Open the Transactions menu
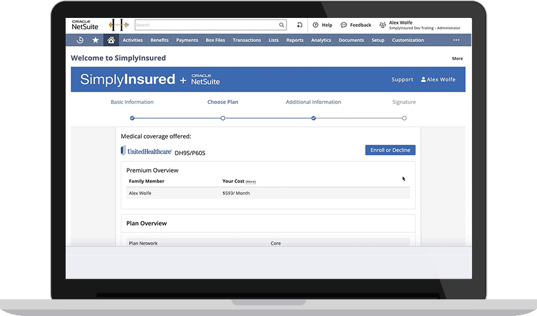Image resolution: width=537 pixels, height=316 pixels. point(246,40)
